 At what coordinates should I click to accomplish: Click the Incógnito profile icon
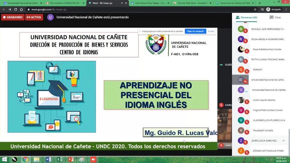(274, 9)
